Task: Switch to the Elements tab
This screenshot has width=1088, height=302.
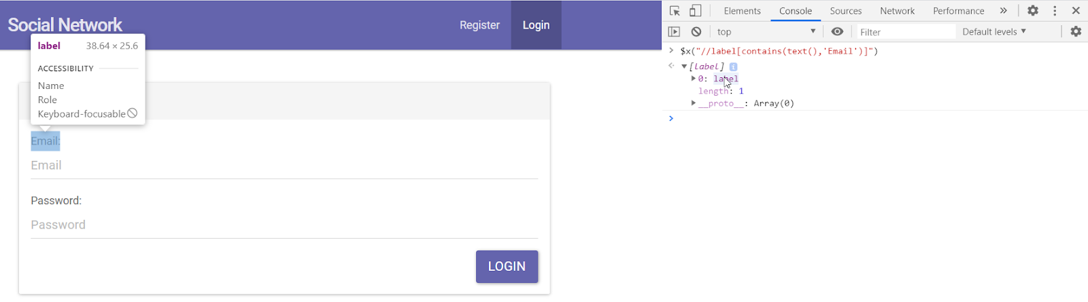Action: [742, 11]
